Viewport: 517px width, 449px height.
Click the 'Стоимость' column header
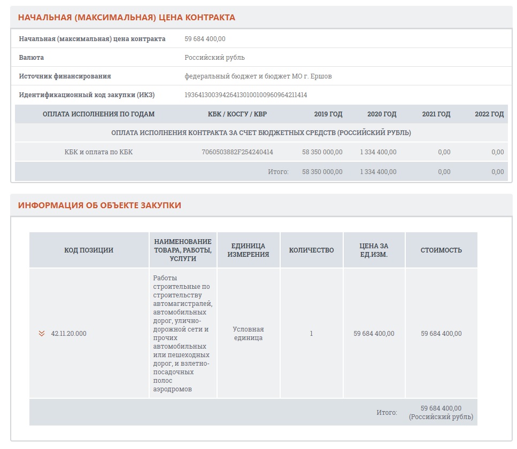click(x=441, y=250)
